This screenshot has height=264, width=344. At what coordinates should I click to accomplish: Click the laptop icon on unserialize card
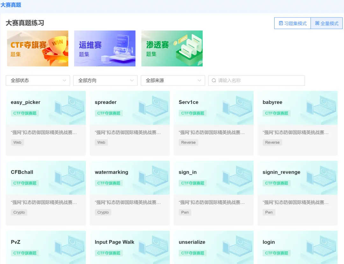click(x=237, y=246)
